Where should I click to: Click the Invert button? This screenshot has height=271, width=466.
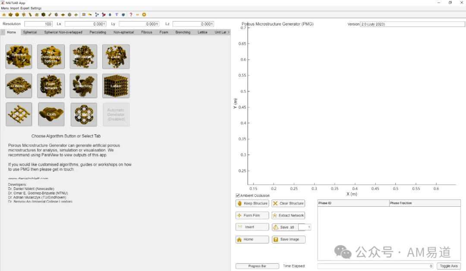coord(252,227)
